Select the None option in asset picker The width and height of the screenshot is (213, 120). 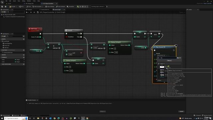[169, 61]
